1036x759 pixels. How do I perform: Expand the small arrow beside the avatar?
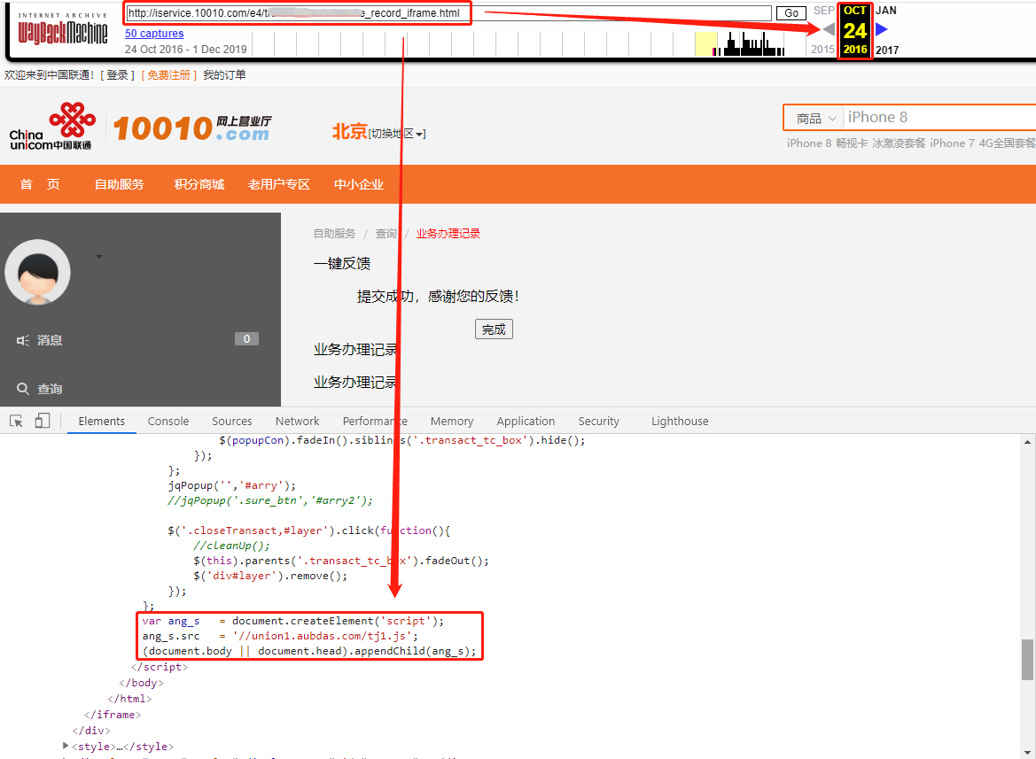click(99, 257)
